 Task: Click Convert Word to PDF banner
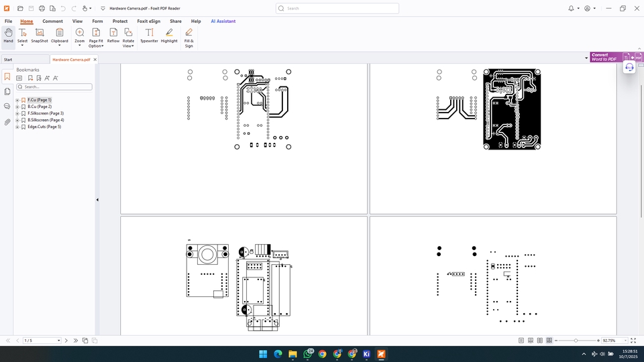coord(605,58)
